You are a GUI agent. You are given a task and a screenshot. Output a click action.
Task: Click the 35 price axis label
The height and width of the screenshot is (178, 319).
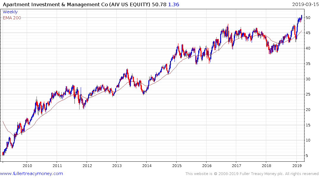coord(308,64)
